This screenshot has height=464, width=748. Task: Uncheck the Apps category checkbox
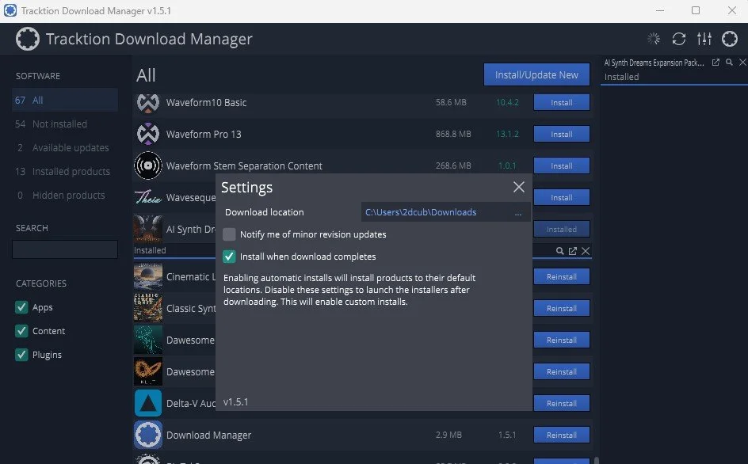(21, 307)
